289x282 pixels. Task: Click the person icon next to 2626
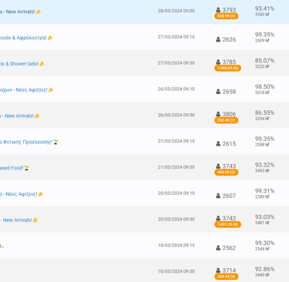(x=218, y=39)
